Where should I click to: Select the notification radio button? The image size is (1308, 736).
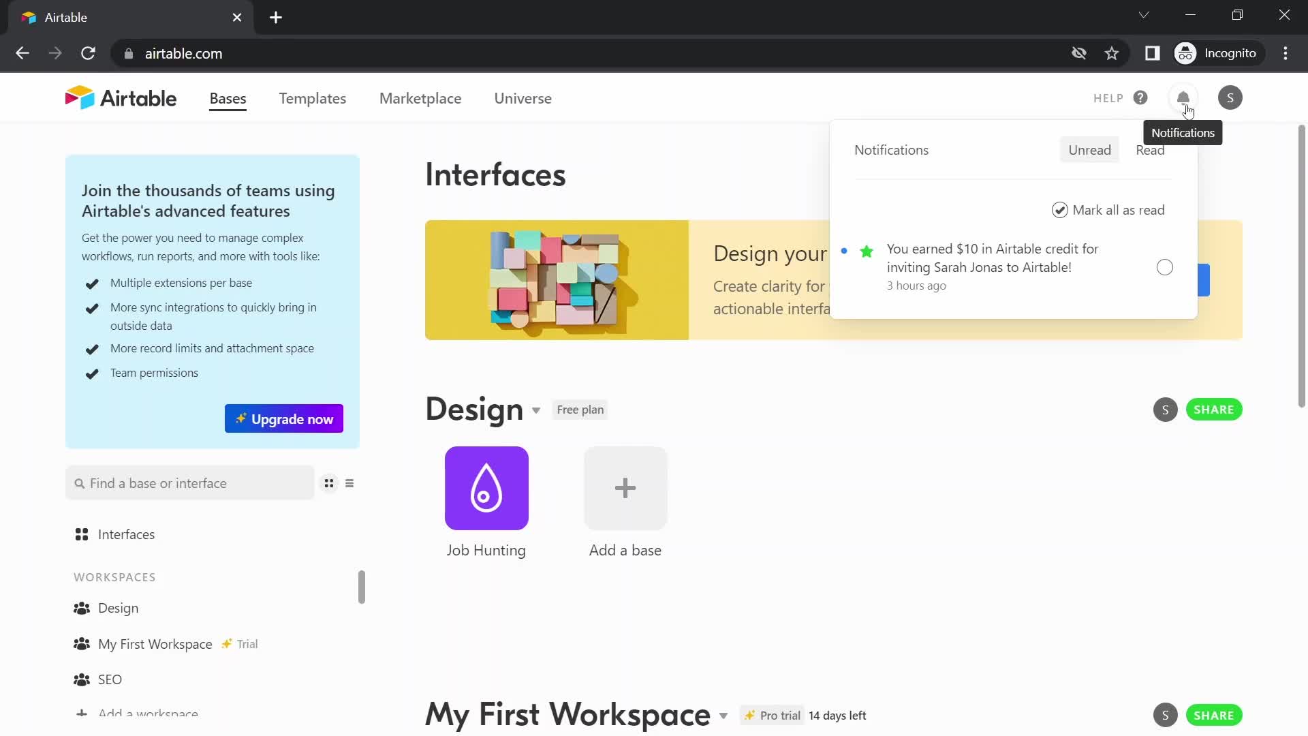coord(1164,267)
